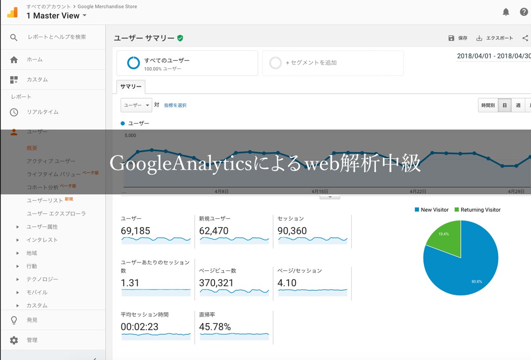Switch graph to weekly view (週)
531x360 pixels.
tap(518, 105)
